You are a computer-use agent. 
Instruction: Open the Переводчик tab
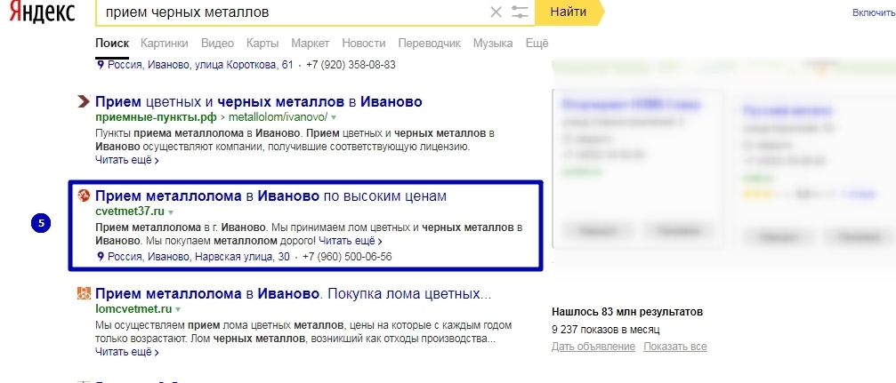tap(429, 44)
